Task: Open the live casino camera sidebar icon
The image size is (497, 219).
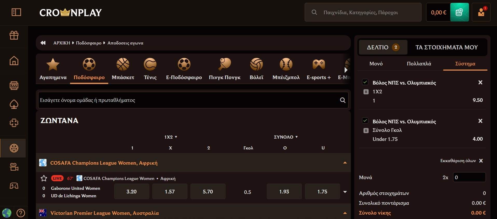Action: (x=14, y=167)
